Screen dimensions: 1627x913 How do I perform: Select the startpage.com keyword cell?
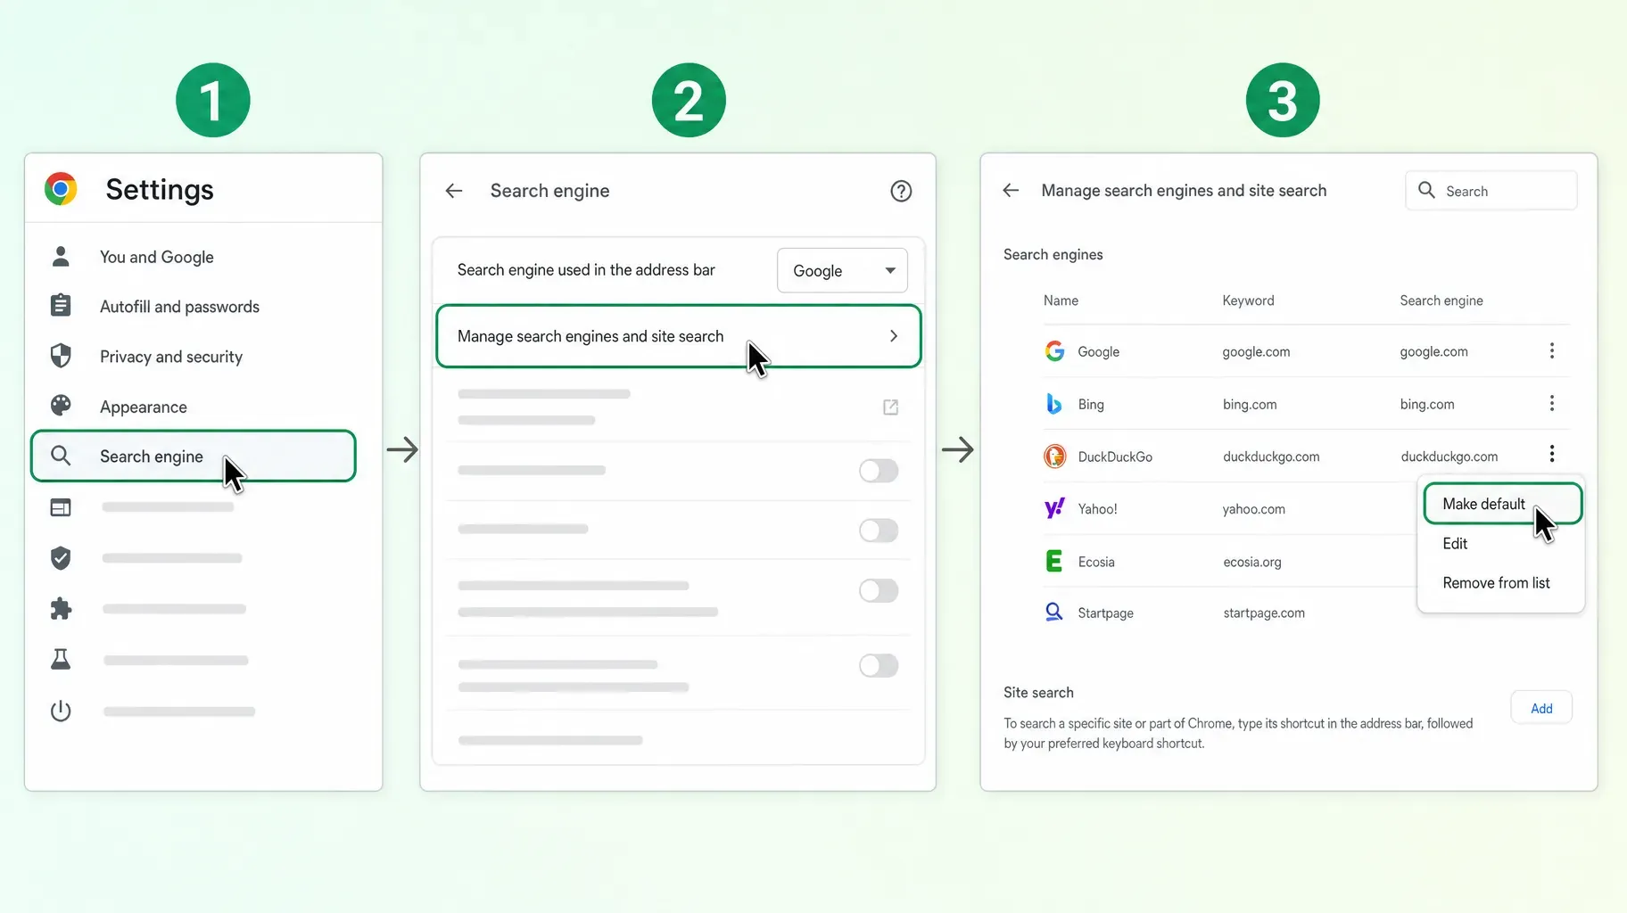1263,613
